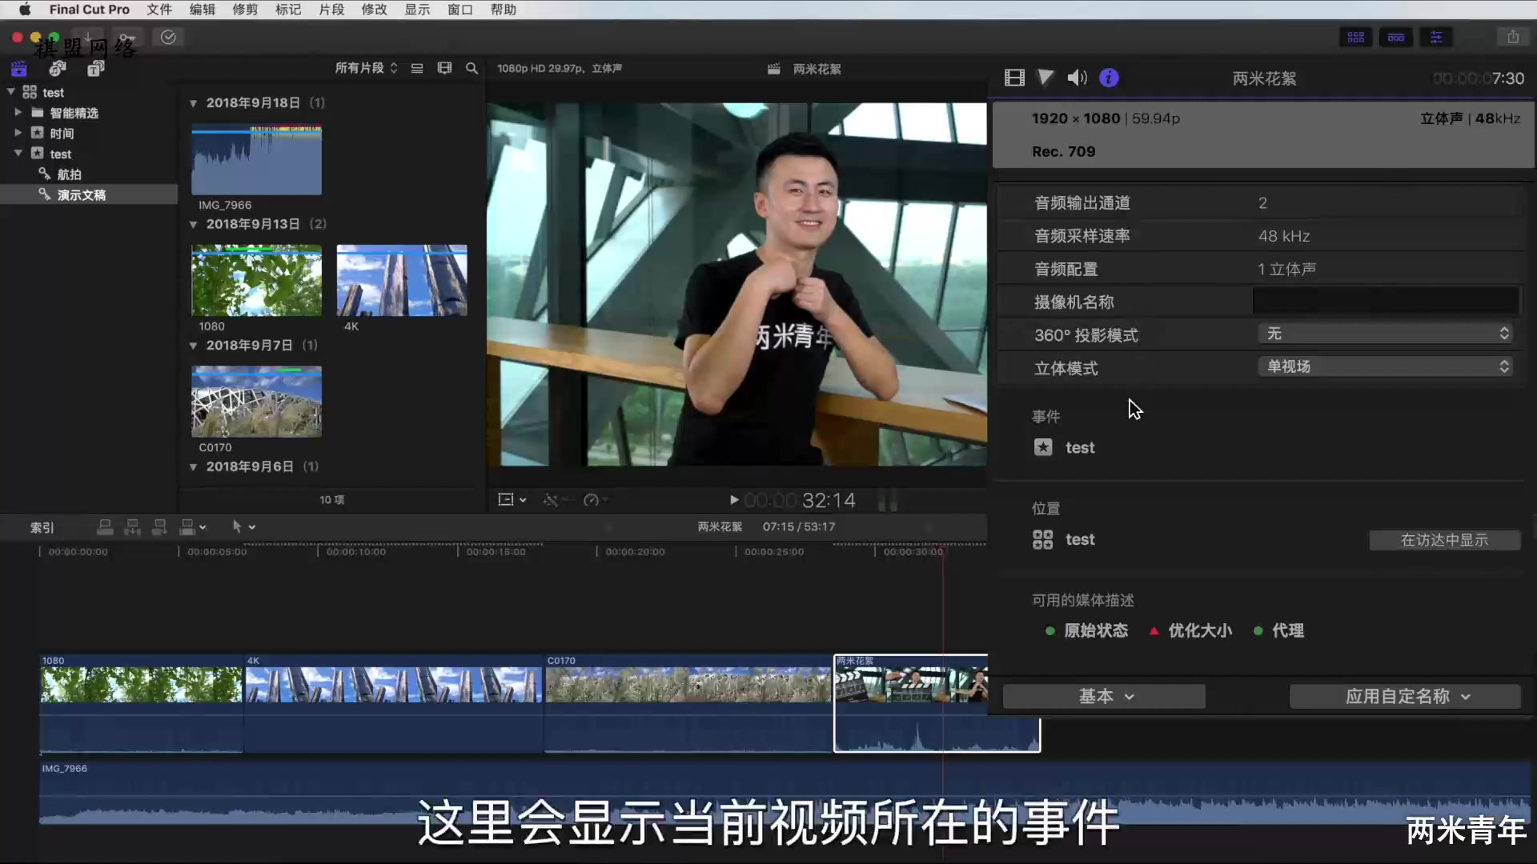Open the viewer transform tool dropdown
The width and height of the screenshot is (1537, 864).
[x=512, y=500]
